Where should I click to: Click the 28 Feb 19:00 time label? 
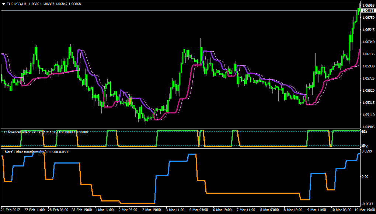81,209
